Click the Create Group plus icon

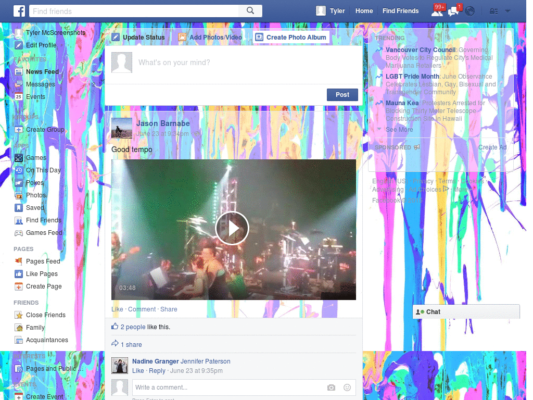(x=19, y=130)
